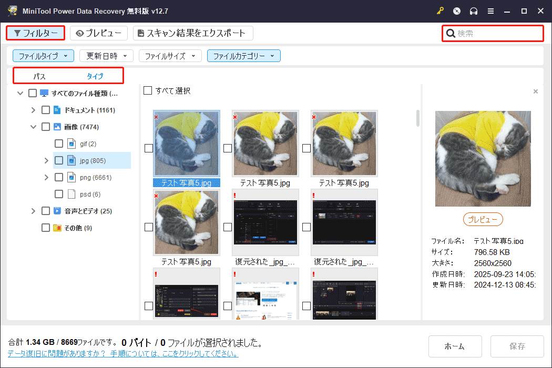Image resolution: width=552 pixels, height=368 pixels.
Task: Click the ホーム button
Action: pos(455,346)
